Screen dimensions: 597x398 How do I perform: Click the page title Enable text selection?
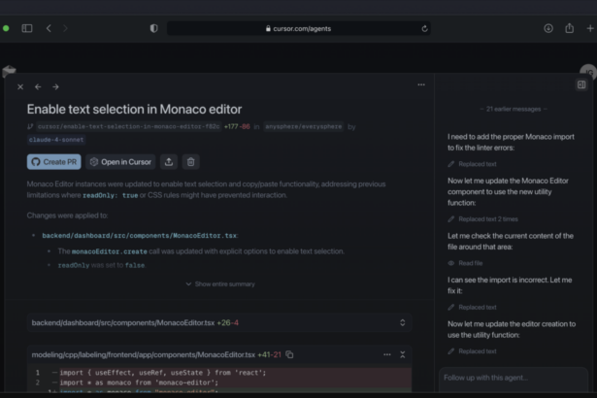point(134,110)
